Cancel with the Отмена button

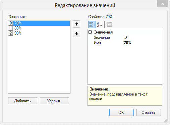[x=149, y=113]
